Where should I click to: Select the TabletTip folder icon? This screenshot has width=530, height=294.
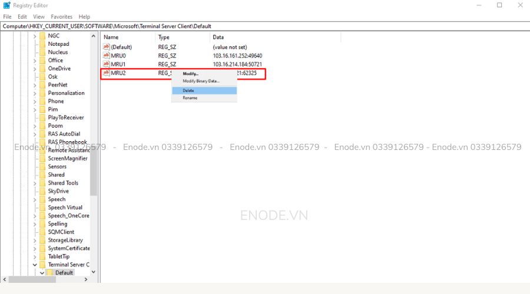pos(42,256)
